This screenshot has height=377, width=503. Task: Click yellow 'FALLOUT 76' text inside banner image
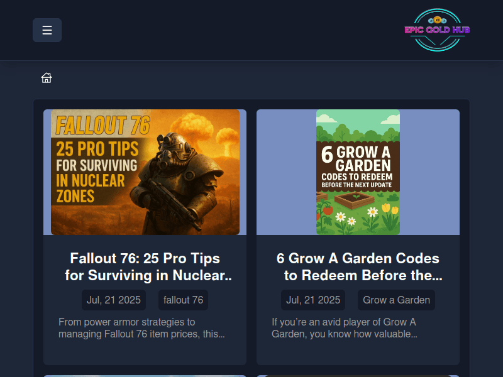pos(102,125)
